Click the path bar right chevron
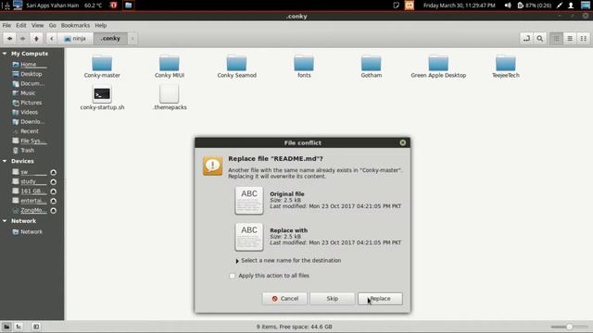This screenshot has height=333, width=593. pyautogui.click(x=132, y=39)
